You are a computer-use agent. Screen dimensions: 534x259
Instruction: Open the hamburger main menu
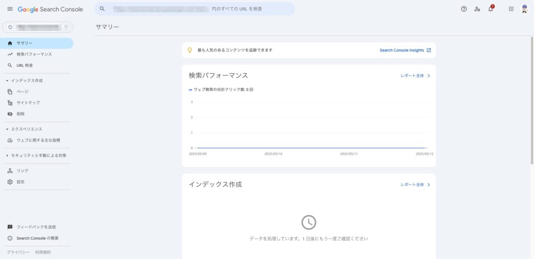(x=10, y=9)
